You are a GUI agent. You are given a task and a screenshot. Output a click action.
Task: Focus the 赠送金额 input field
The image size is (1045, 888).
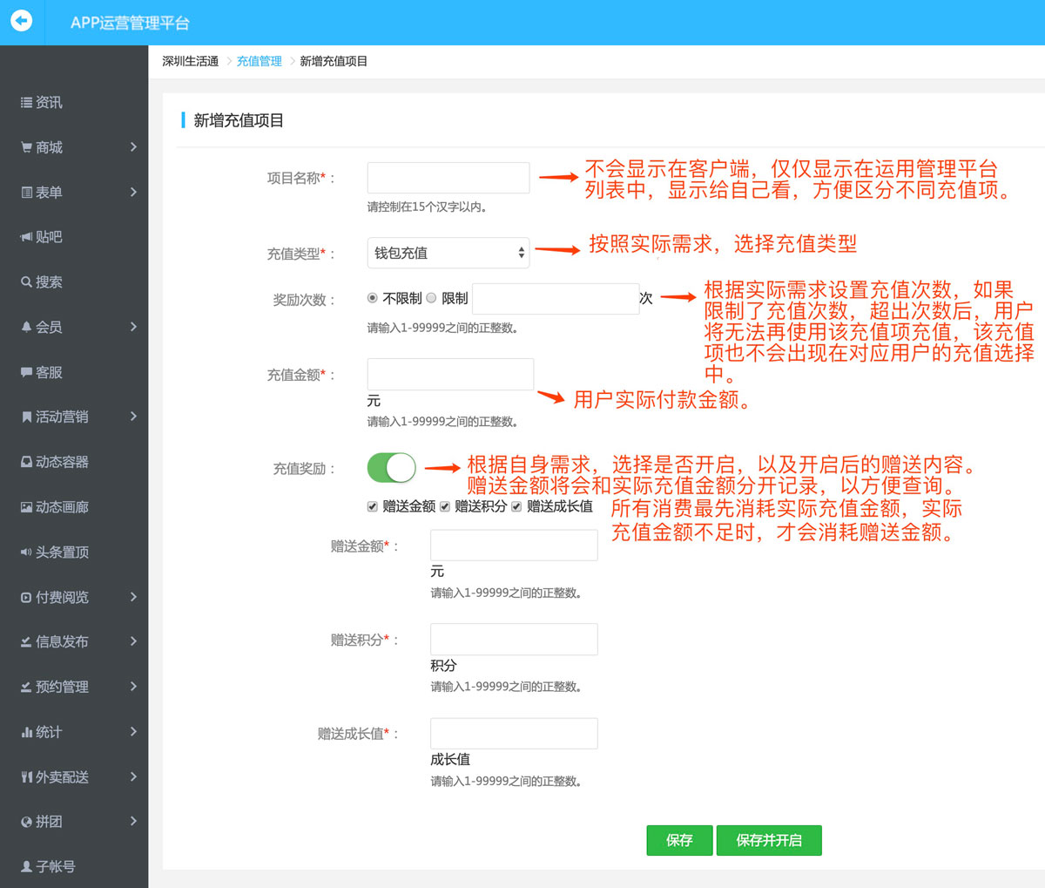[514, 545]
